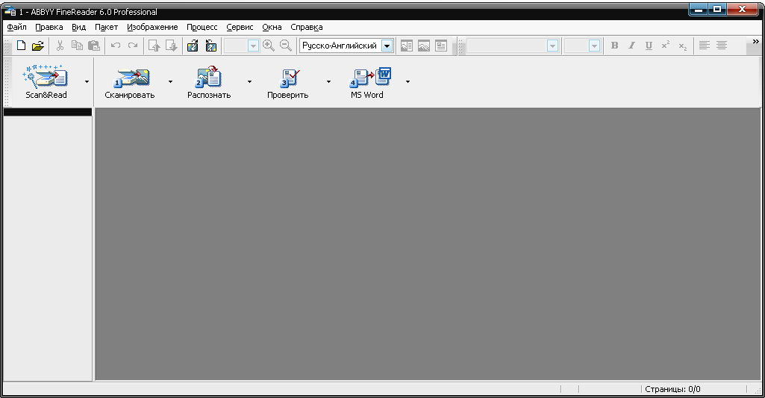The image size is (765, 398).
Task: Expand the Scan&Read dropdown arrow
Action: 87,81
